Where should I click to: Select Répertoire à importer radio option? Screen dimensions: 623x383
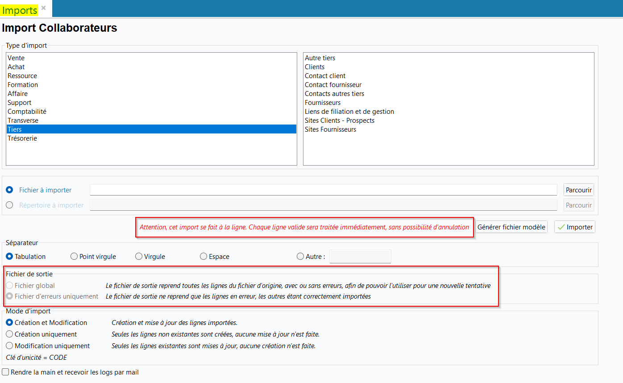point(9,205)
